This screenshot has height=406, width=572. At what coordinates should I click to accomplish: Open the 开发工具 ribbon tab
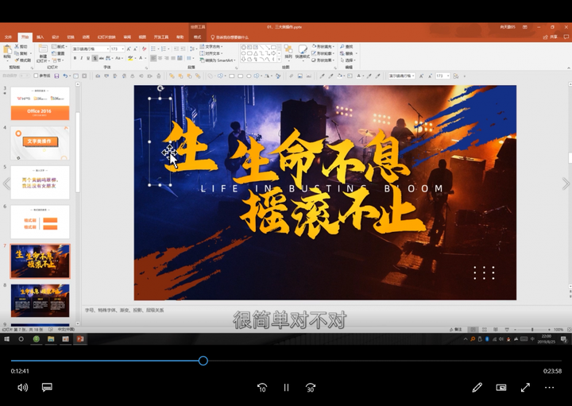(x=160, y=37)
